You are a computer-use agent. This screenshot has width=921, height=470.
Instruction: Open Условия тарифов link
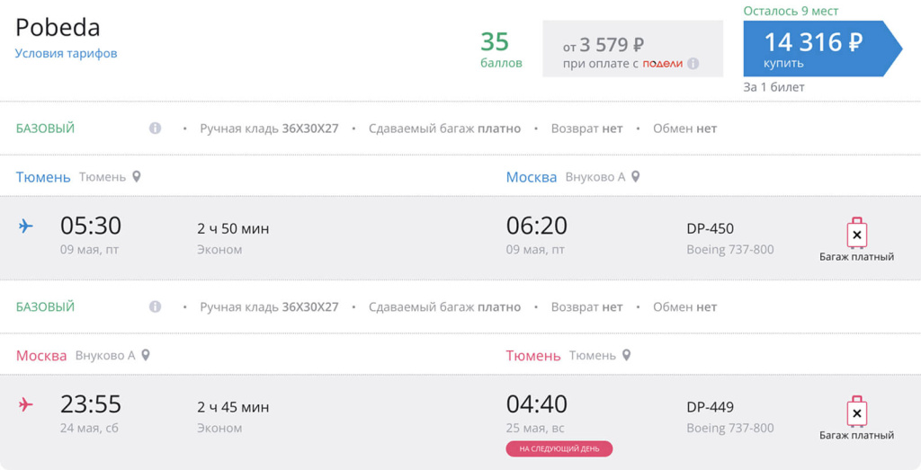[66, 54]
